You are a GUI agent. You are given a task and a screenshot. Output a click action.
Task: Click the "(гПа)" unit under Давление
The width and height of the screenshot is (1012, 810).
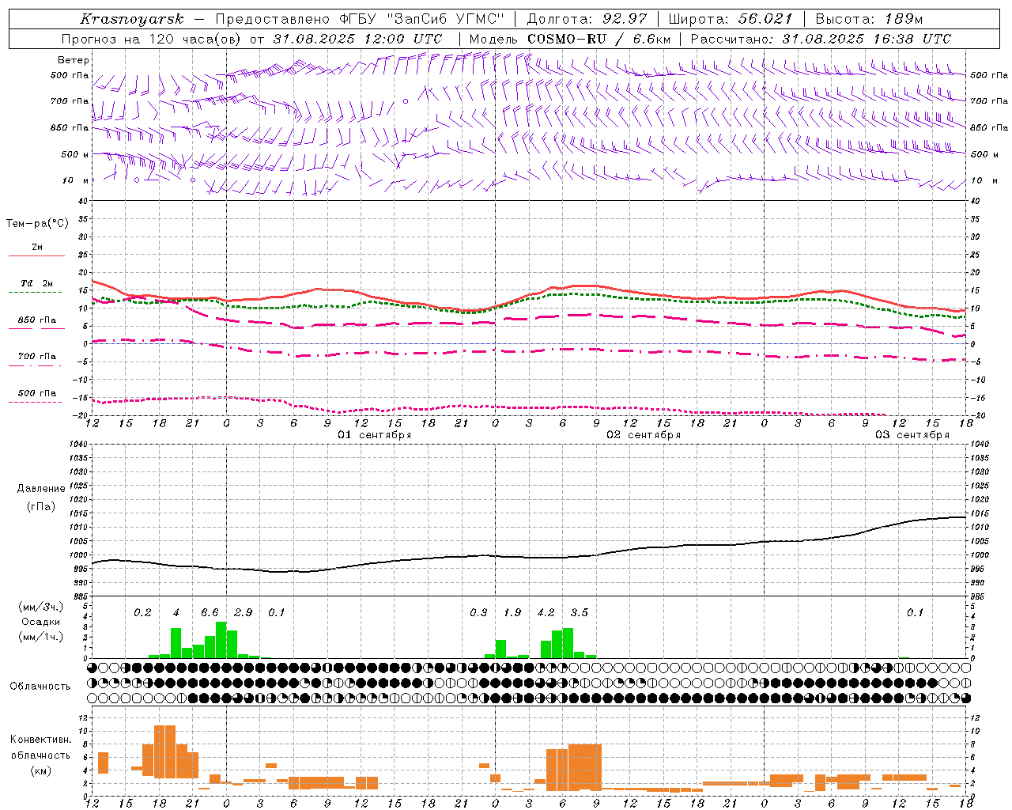click(x=41, y=507)
